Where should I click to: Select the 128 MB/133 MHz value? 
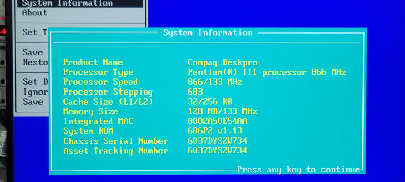pyautogui.click(x=222, y=112)
